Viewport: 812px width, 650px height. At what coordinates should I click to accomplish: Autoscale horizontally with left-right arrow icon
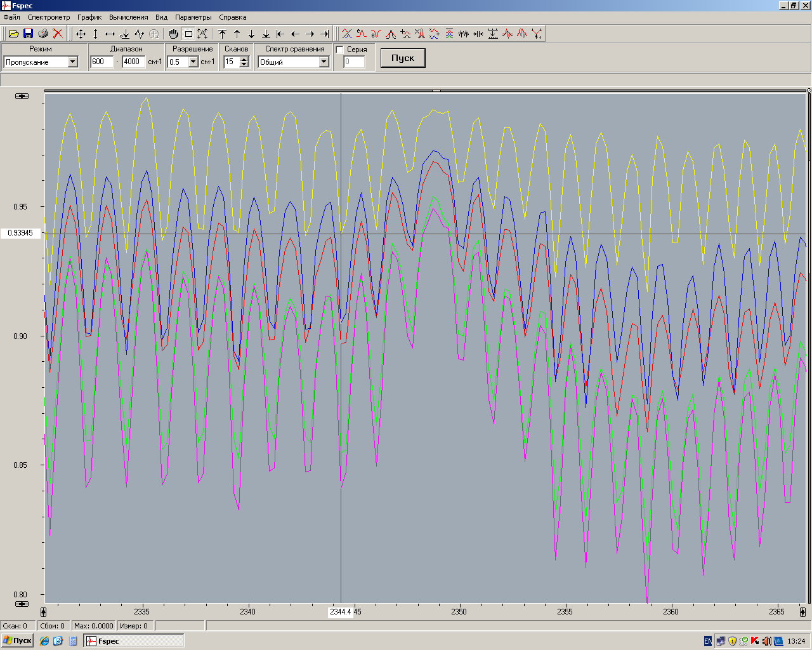coord(110,34)
